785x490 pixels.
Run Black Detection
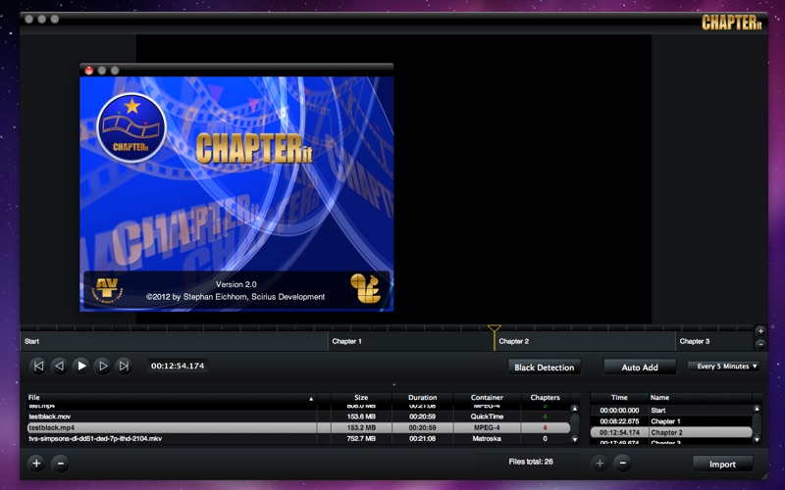point(545,367)
